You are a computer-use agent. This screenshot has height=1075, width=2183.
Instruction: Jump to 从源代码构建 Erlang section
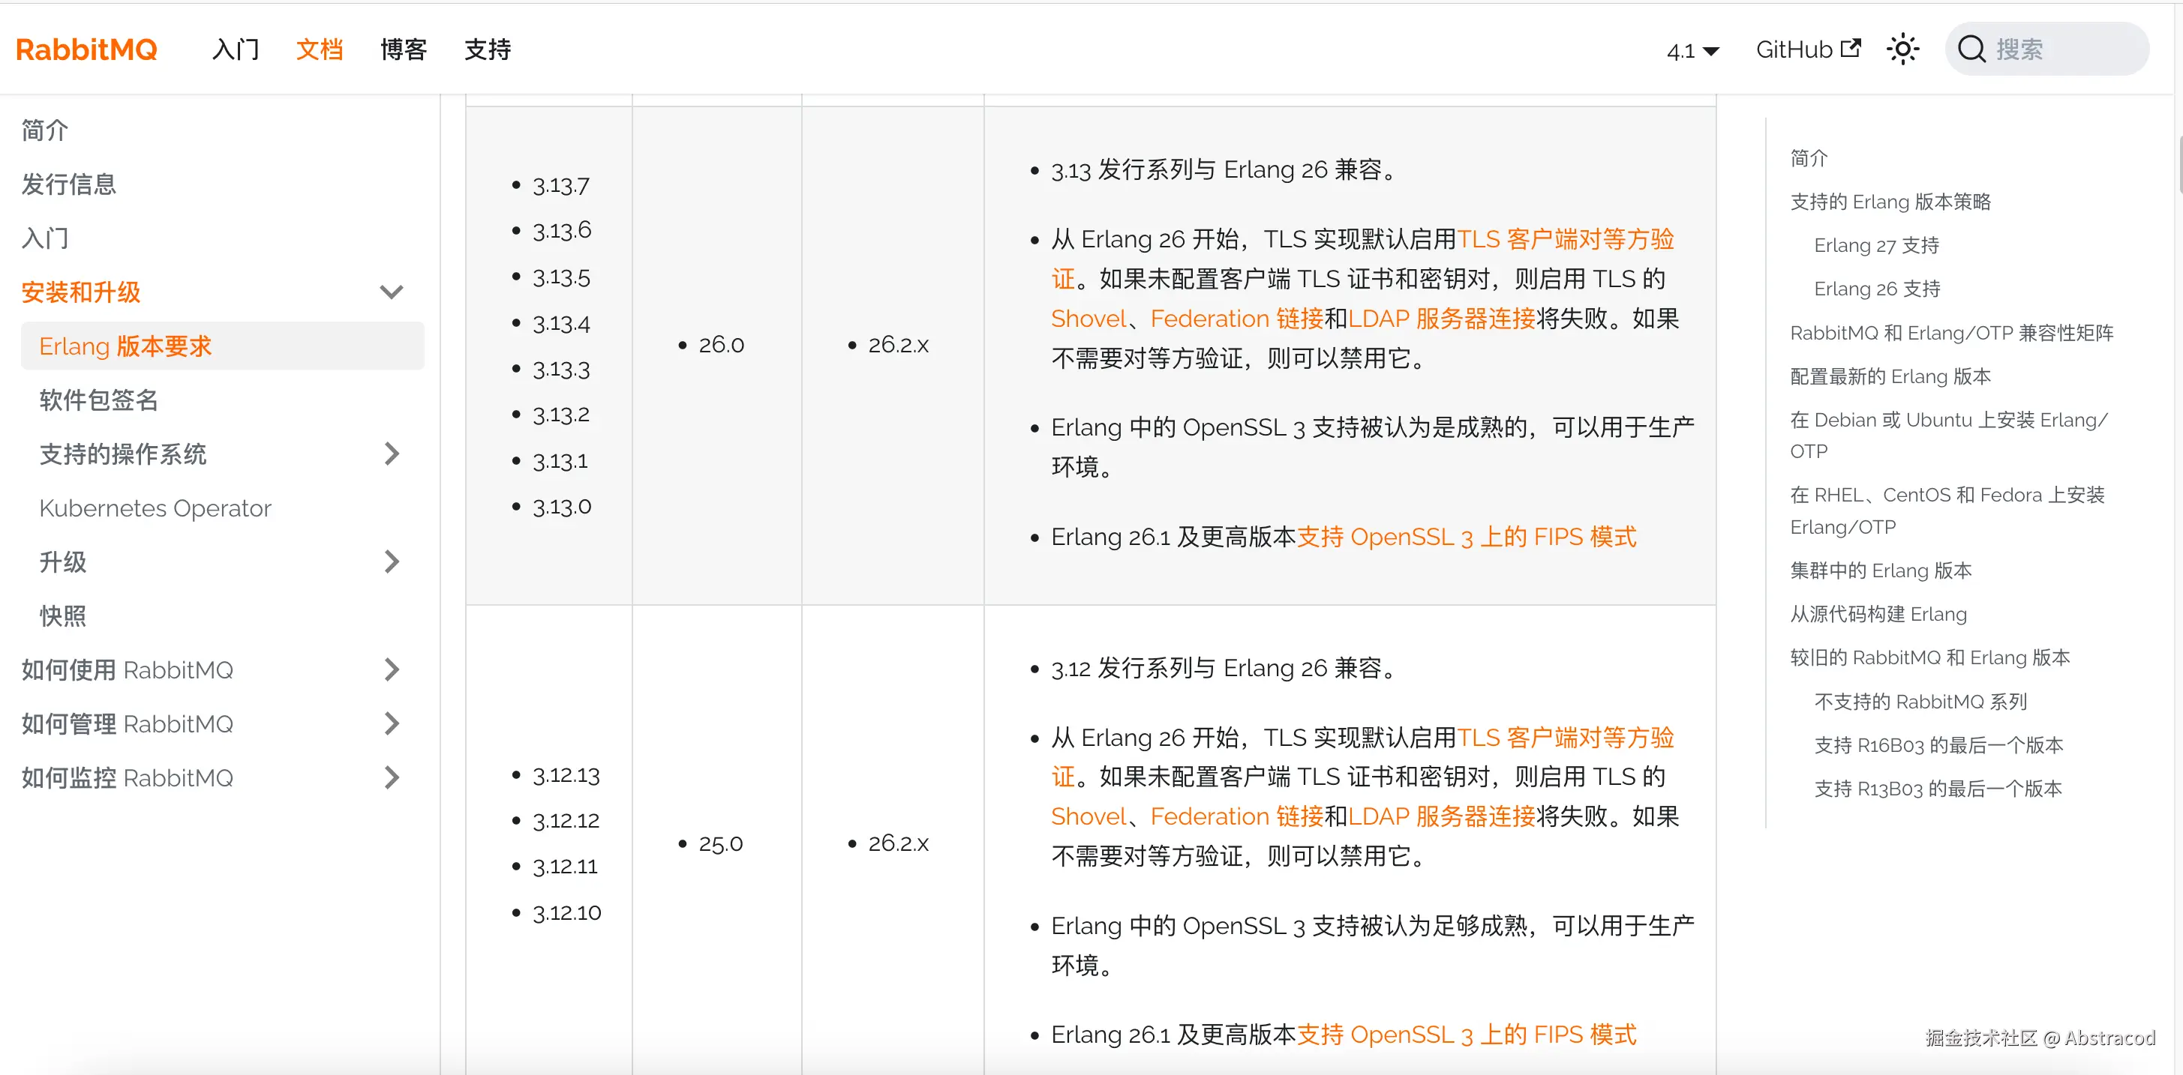(1878, 613)
